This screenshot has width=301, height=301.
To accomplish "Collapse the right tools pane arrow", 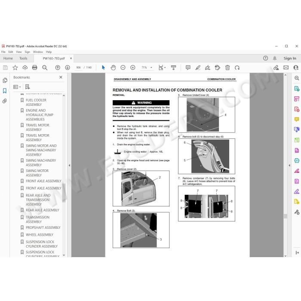I will coord(289,165).
